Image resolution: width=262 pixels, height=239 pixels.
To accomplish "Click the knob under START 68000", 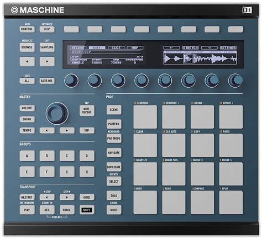I will [95, 81].
